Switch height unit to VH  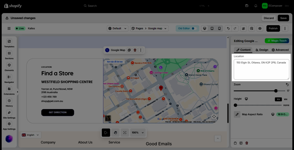click(285, 99)
